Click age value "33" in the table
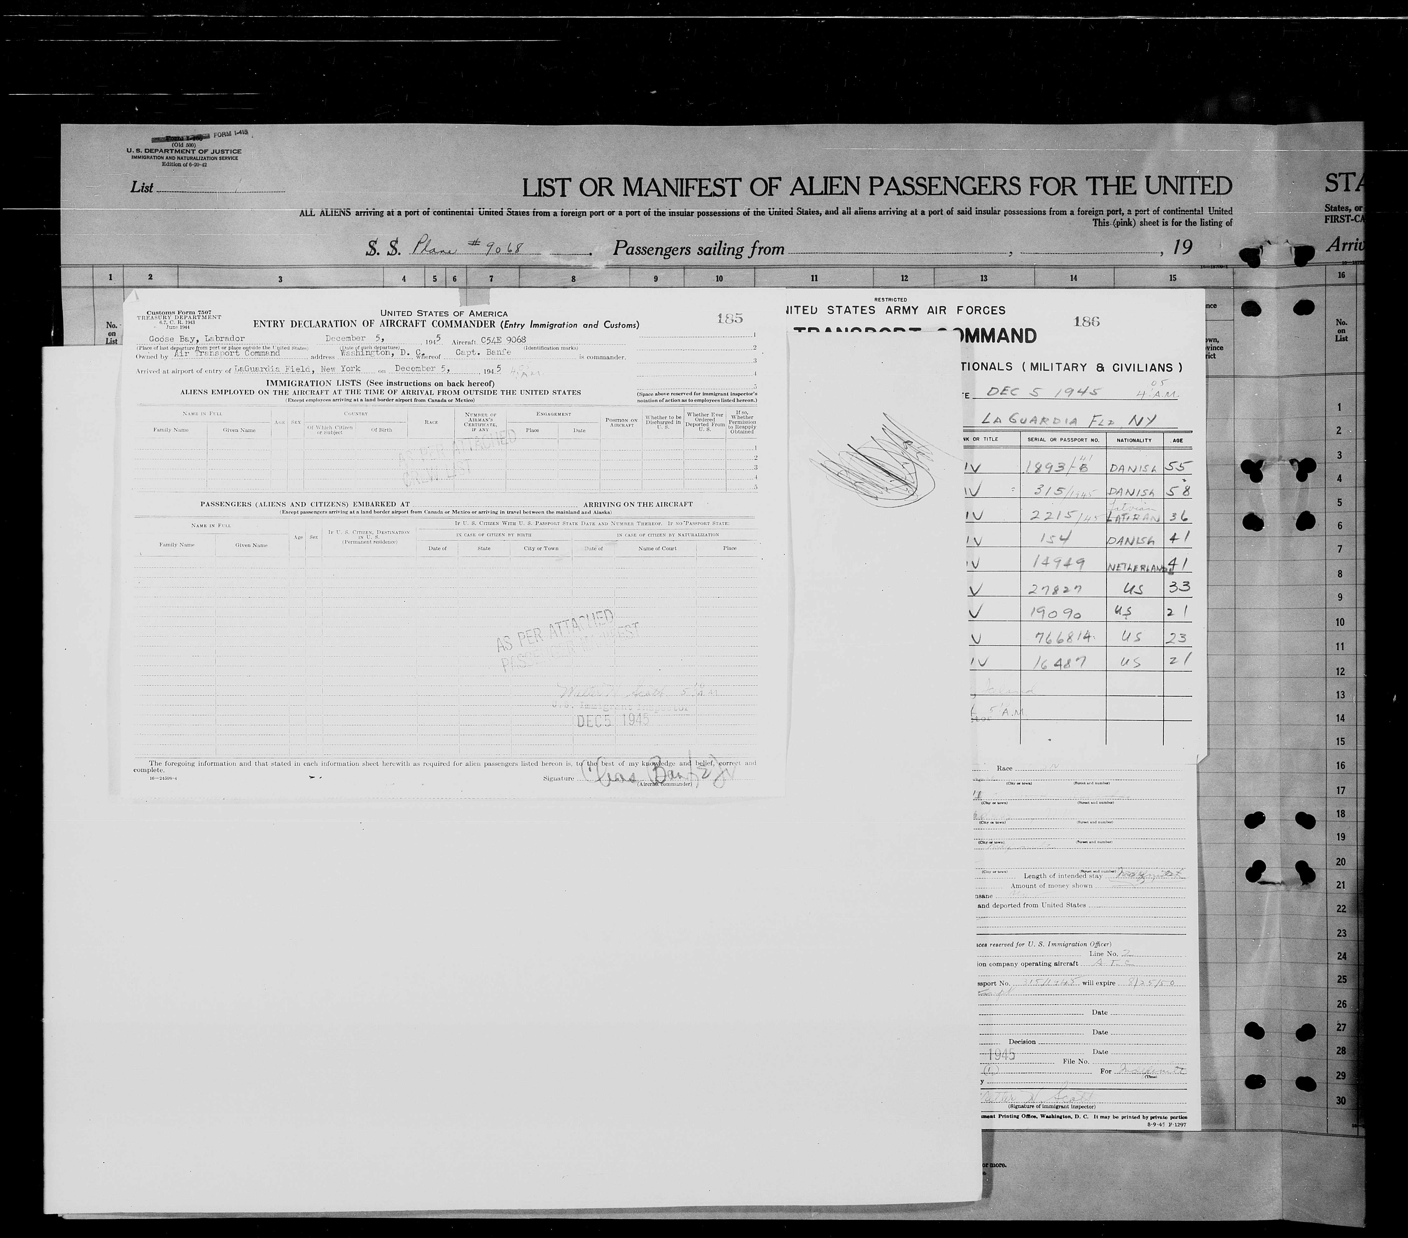Image resolution: width=1408 pixels, height=1238 pixels. pyautogui.click(x=1179, y=587)
